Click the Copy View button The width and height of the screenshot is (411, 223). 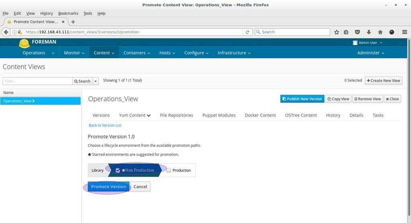[x=338, y=99]
